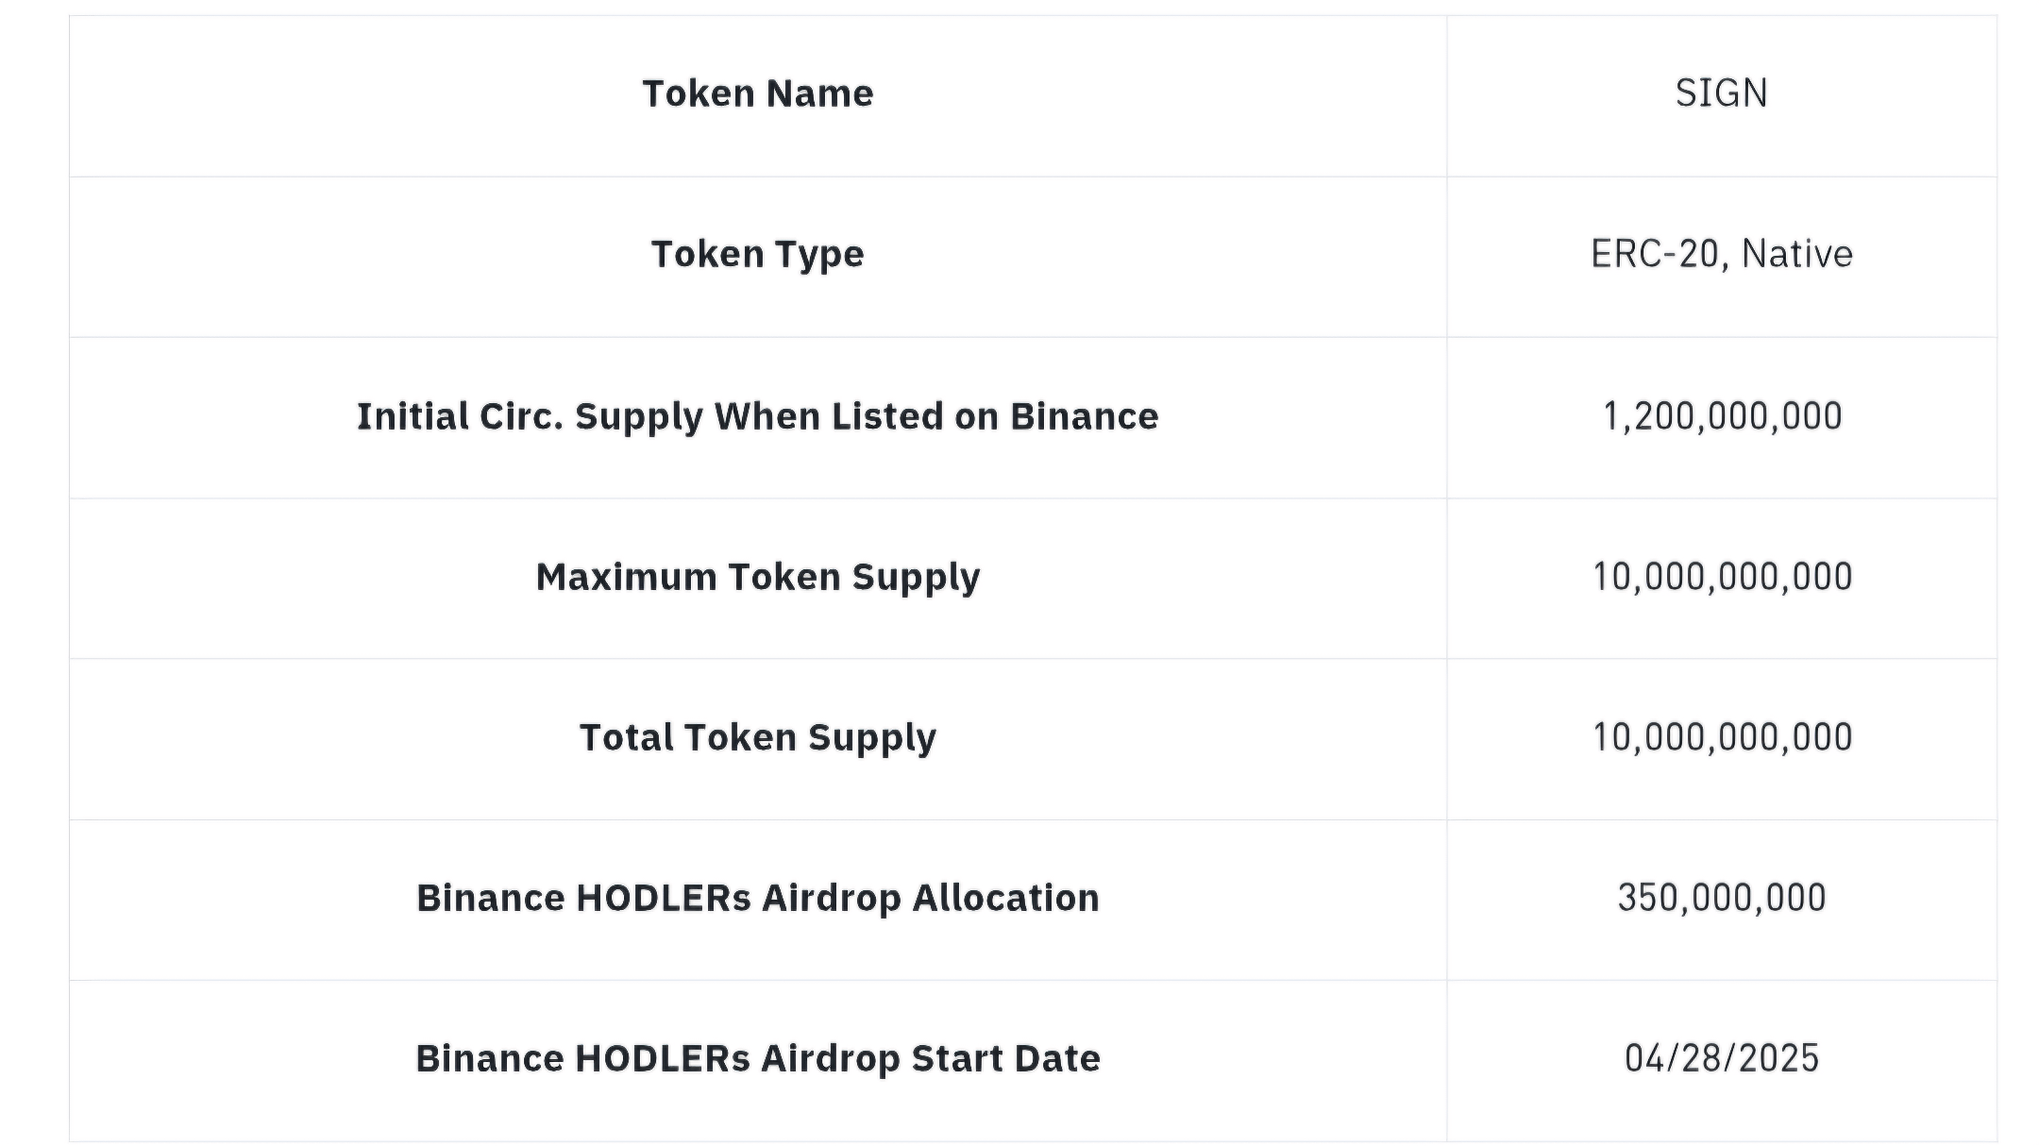Click the 04/28/2025 date value
Viewport: 2039px width, 1146px height.
(x=1721, y=1058)
